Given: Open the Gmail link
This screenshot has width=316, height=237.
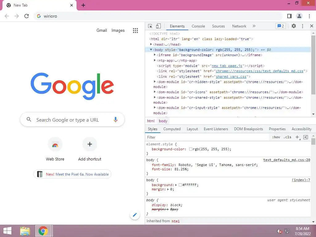Looking at the screenshot, I should coord(102,31).
